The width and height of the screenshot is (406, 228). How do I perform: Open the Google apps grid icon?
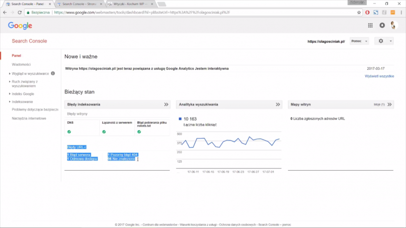tap(370, 25)
